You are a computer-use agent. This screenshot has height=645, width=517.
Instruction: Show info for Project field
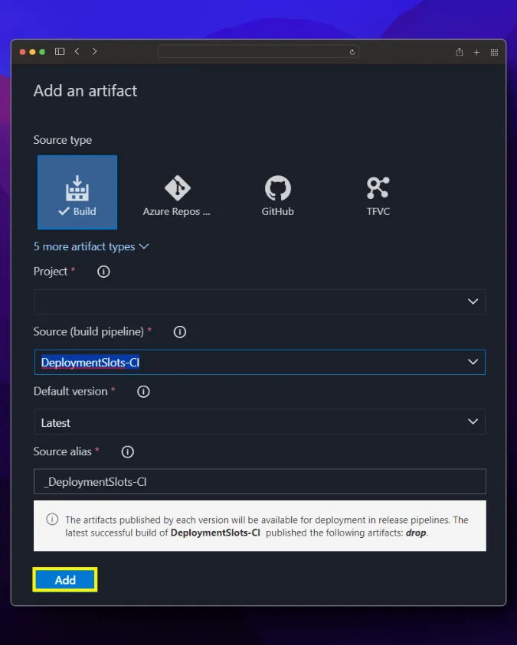[103, 272]
